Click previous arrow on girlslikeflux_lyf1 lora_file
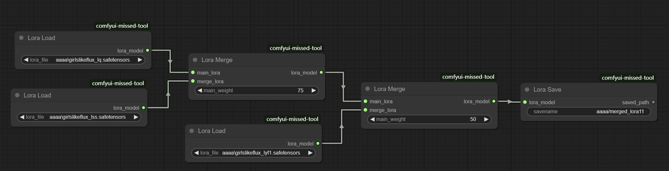The width and height of the screenshot is (669, 171). pyautogui.click(x=196, y=153)
